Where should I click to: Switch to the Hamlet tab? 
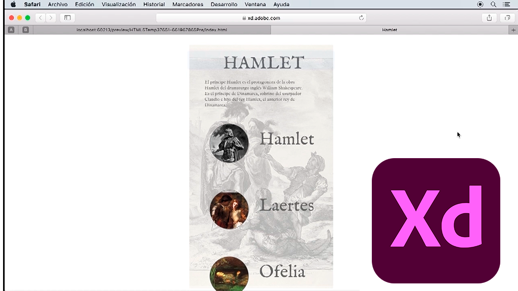coord(390,30)
